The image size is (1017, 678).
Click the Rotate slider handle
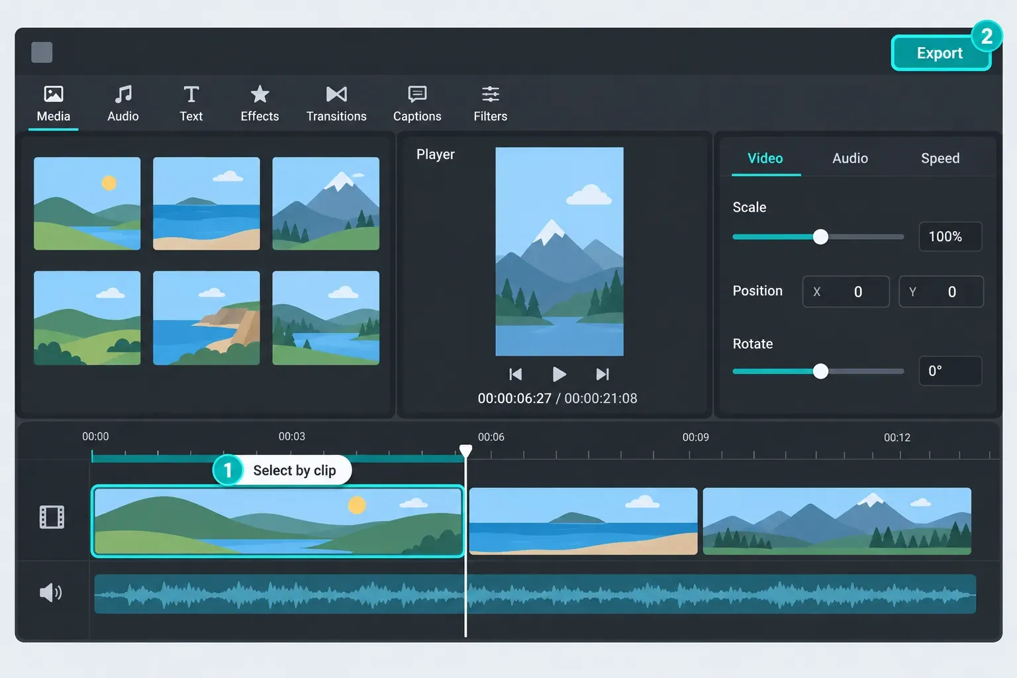pos(820,371)
